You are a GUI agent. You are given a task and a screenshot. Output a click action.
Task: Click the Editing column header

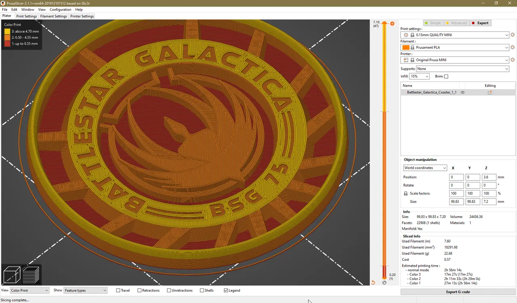(490, 85)
